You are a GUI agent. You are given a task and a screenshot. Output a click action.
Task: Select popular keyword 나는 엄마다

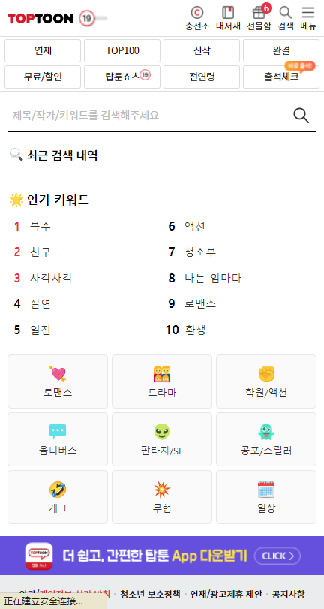point(213,278)
